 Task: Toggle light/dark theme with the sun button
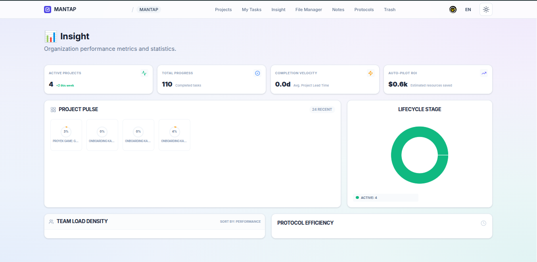click(x=486, y=10)
